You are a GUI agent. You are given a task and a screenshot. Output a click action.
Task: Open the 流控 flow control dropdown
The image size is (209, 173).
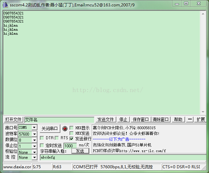click(34, 157)
